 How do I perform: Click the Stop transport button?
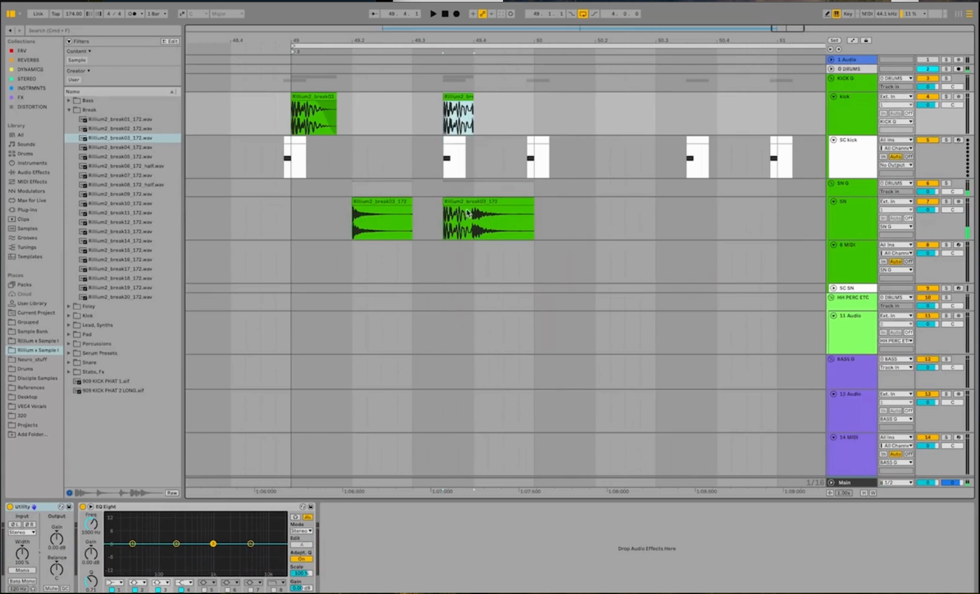(445, 14)
